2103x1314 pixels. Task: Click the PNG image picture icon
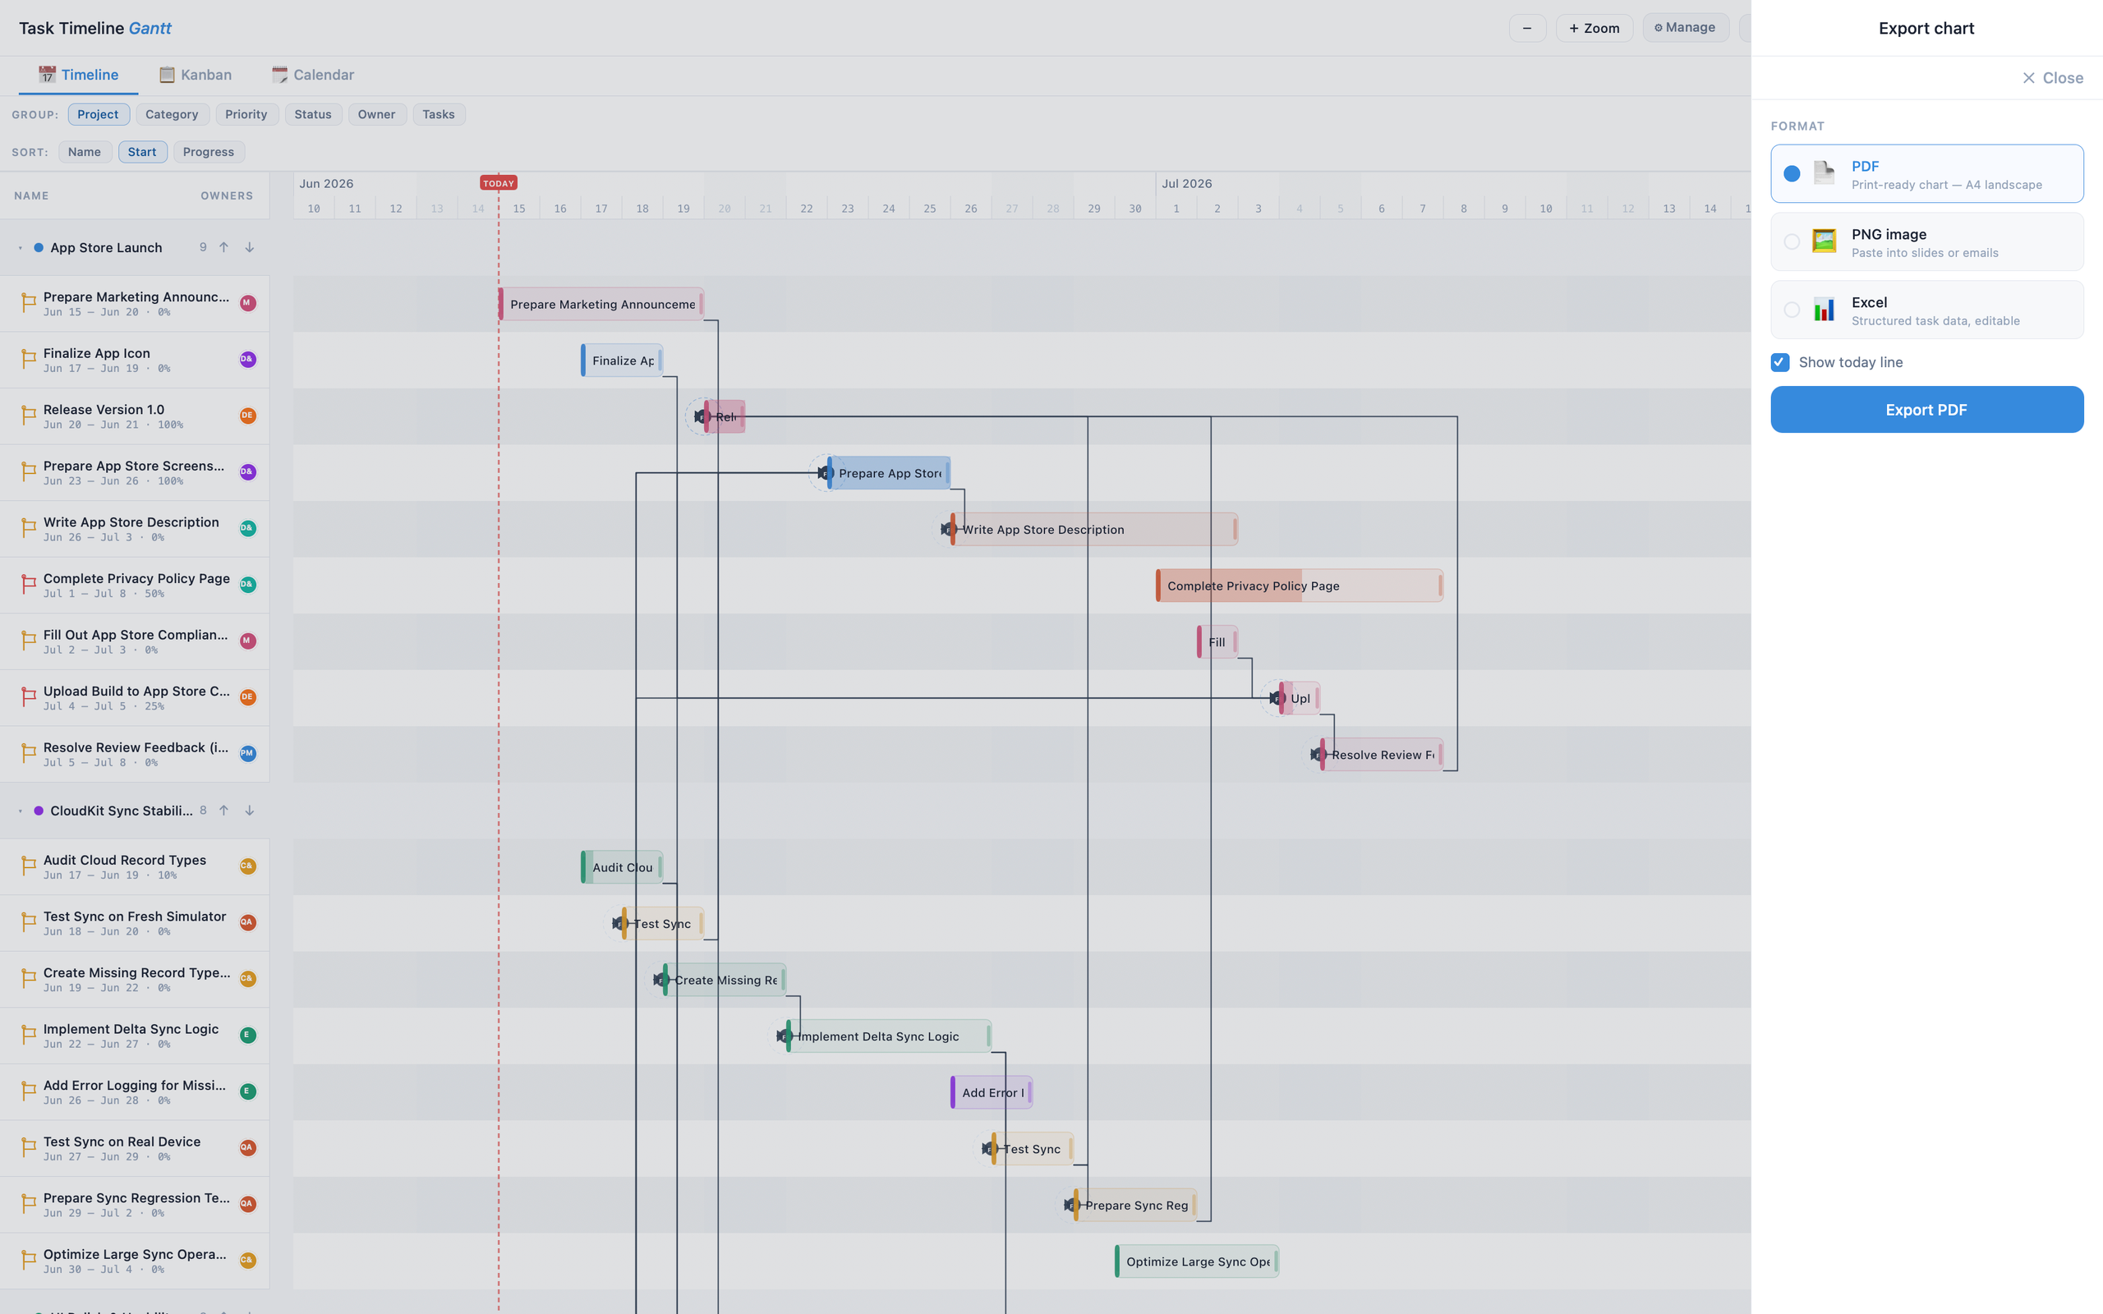point(1824,241)
